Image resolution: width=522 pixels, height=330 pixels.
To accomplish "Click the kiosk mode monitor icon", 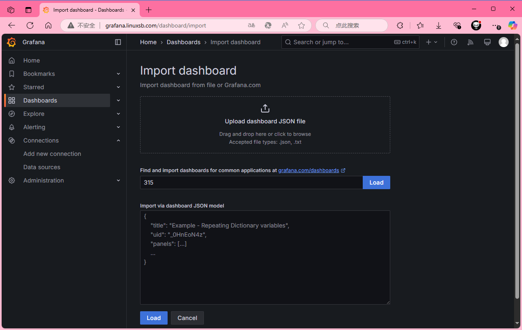I will pyautogui.click(x=487, y=42).
